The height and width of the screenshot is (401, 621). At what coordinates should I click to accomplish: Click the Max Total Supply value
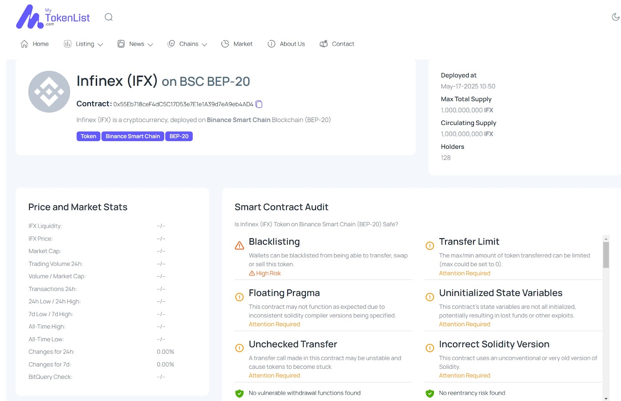[467, 110]
